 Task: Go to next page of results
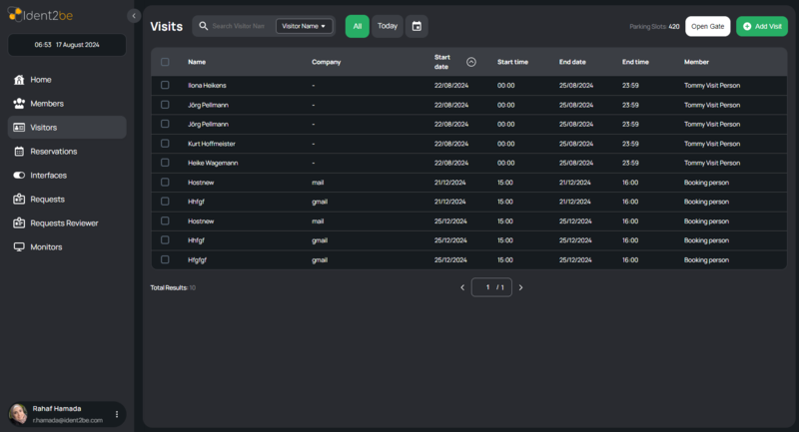[x=520, y=287]
